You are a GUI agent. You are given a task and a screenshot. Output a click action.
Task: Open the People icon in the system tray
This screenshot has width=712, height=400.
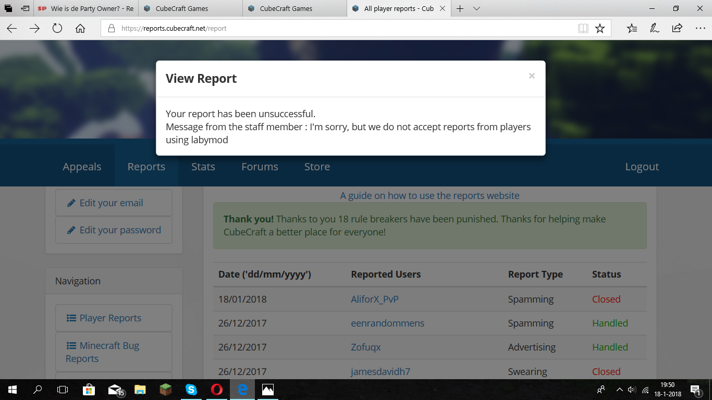601,390
